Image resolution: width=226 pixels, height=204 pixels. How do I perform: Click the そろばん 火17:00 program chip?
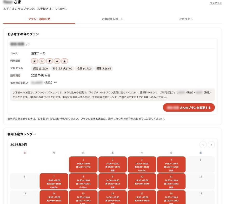point(62,68)
